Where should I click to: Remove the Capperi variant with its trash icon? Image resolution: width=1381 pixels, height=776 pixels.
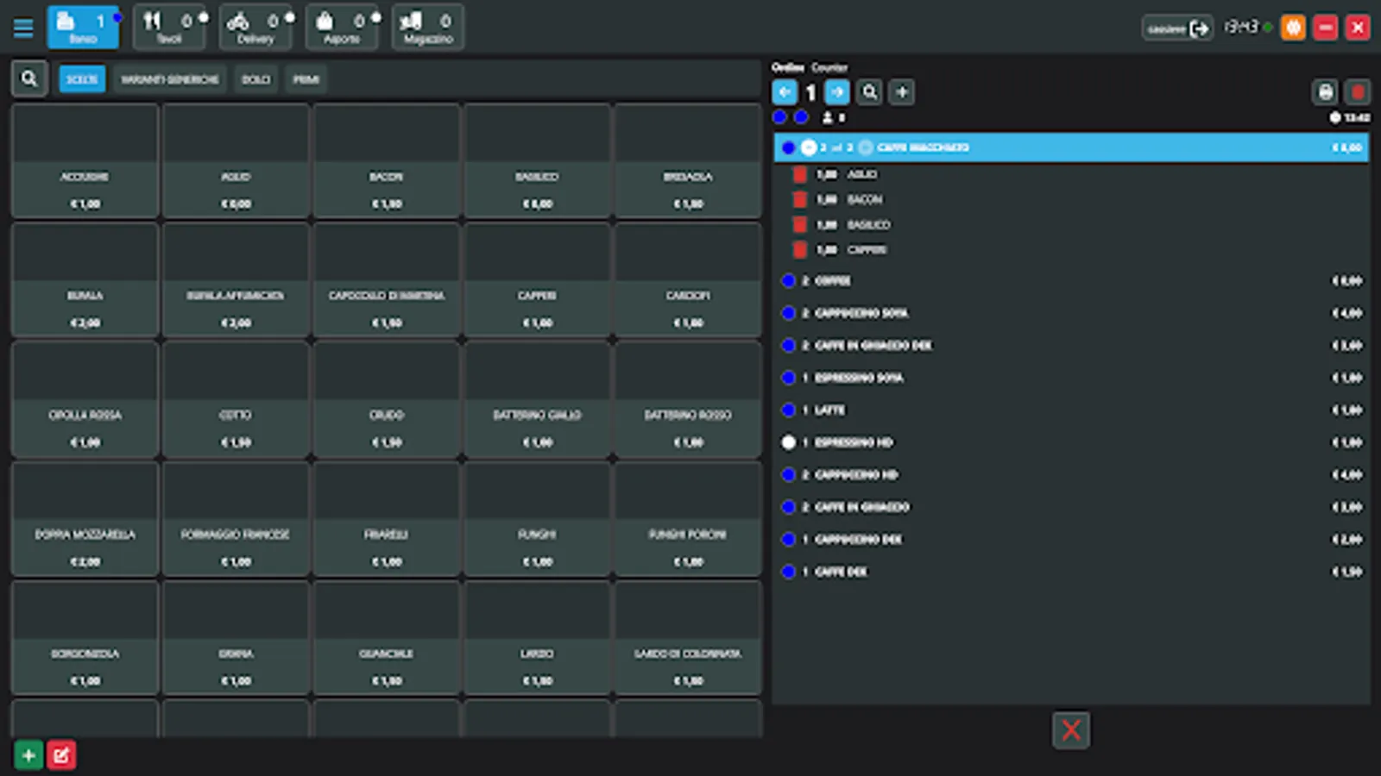(800, 249)
